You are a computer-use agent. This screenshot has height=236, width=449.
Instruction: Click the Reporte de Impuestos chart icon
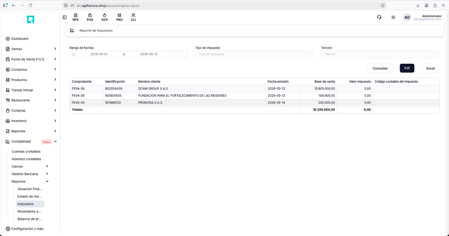72,30
